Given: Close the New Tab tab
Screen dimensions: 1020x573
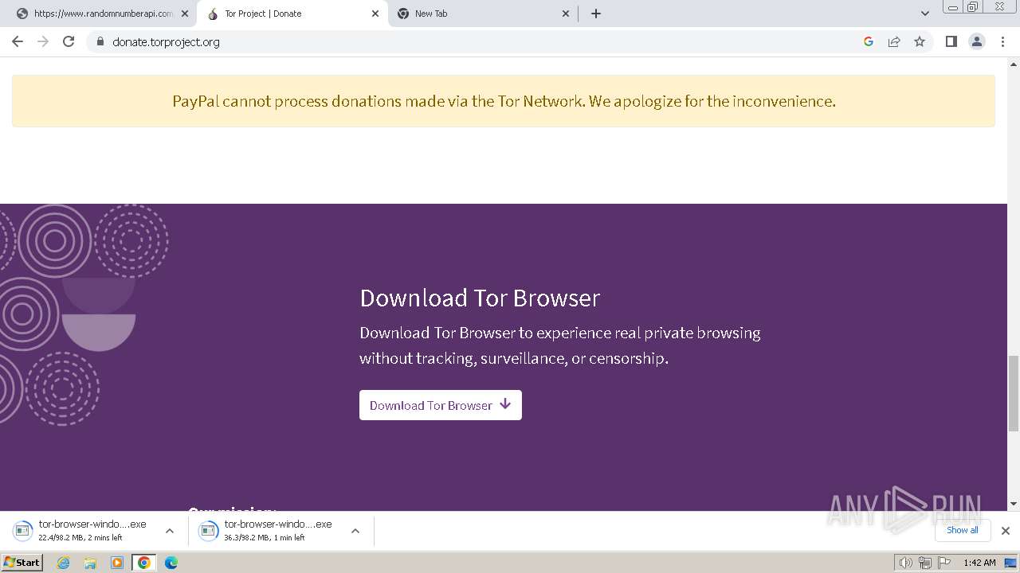Looking at the screenshot, I should point(566,14).
